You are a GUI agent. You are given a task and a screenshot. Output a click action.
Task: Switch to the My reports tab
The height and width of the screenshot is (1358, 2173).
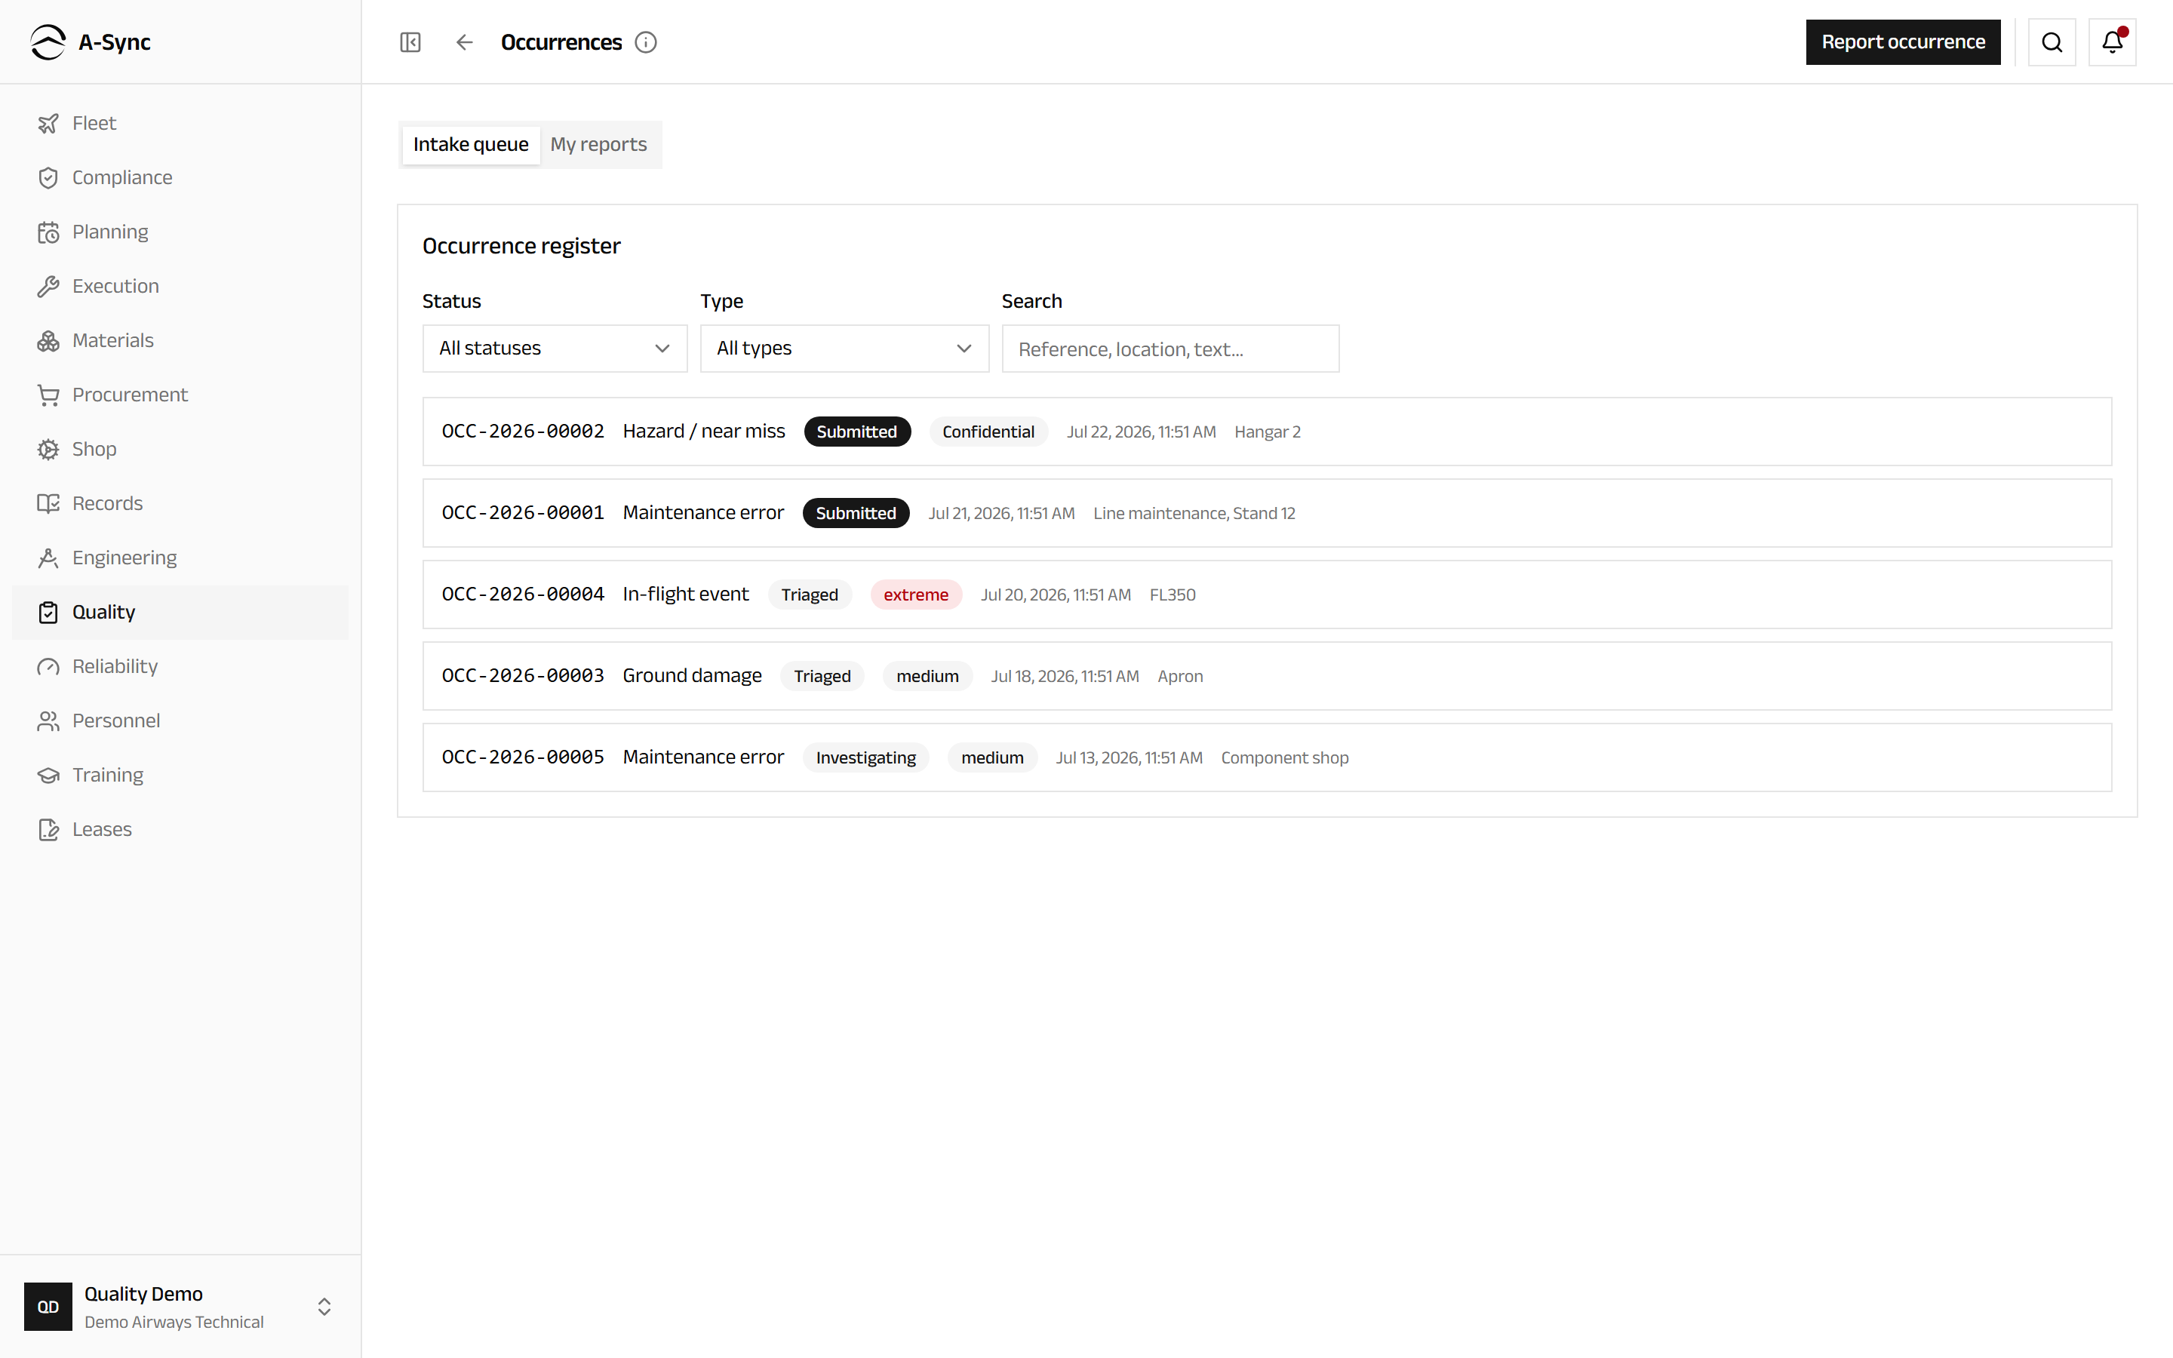[x=598, y=145]
